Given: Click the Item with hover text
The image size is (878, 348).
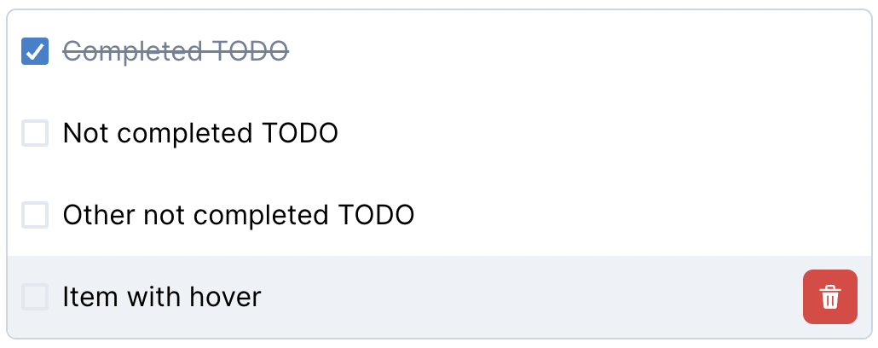Looking at the screenshot, I should tap(162, 297).
